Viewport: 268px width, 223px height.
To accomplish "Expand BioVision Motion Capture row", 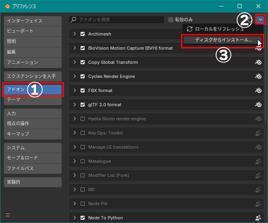I will 74,48.
